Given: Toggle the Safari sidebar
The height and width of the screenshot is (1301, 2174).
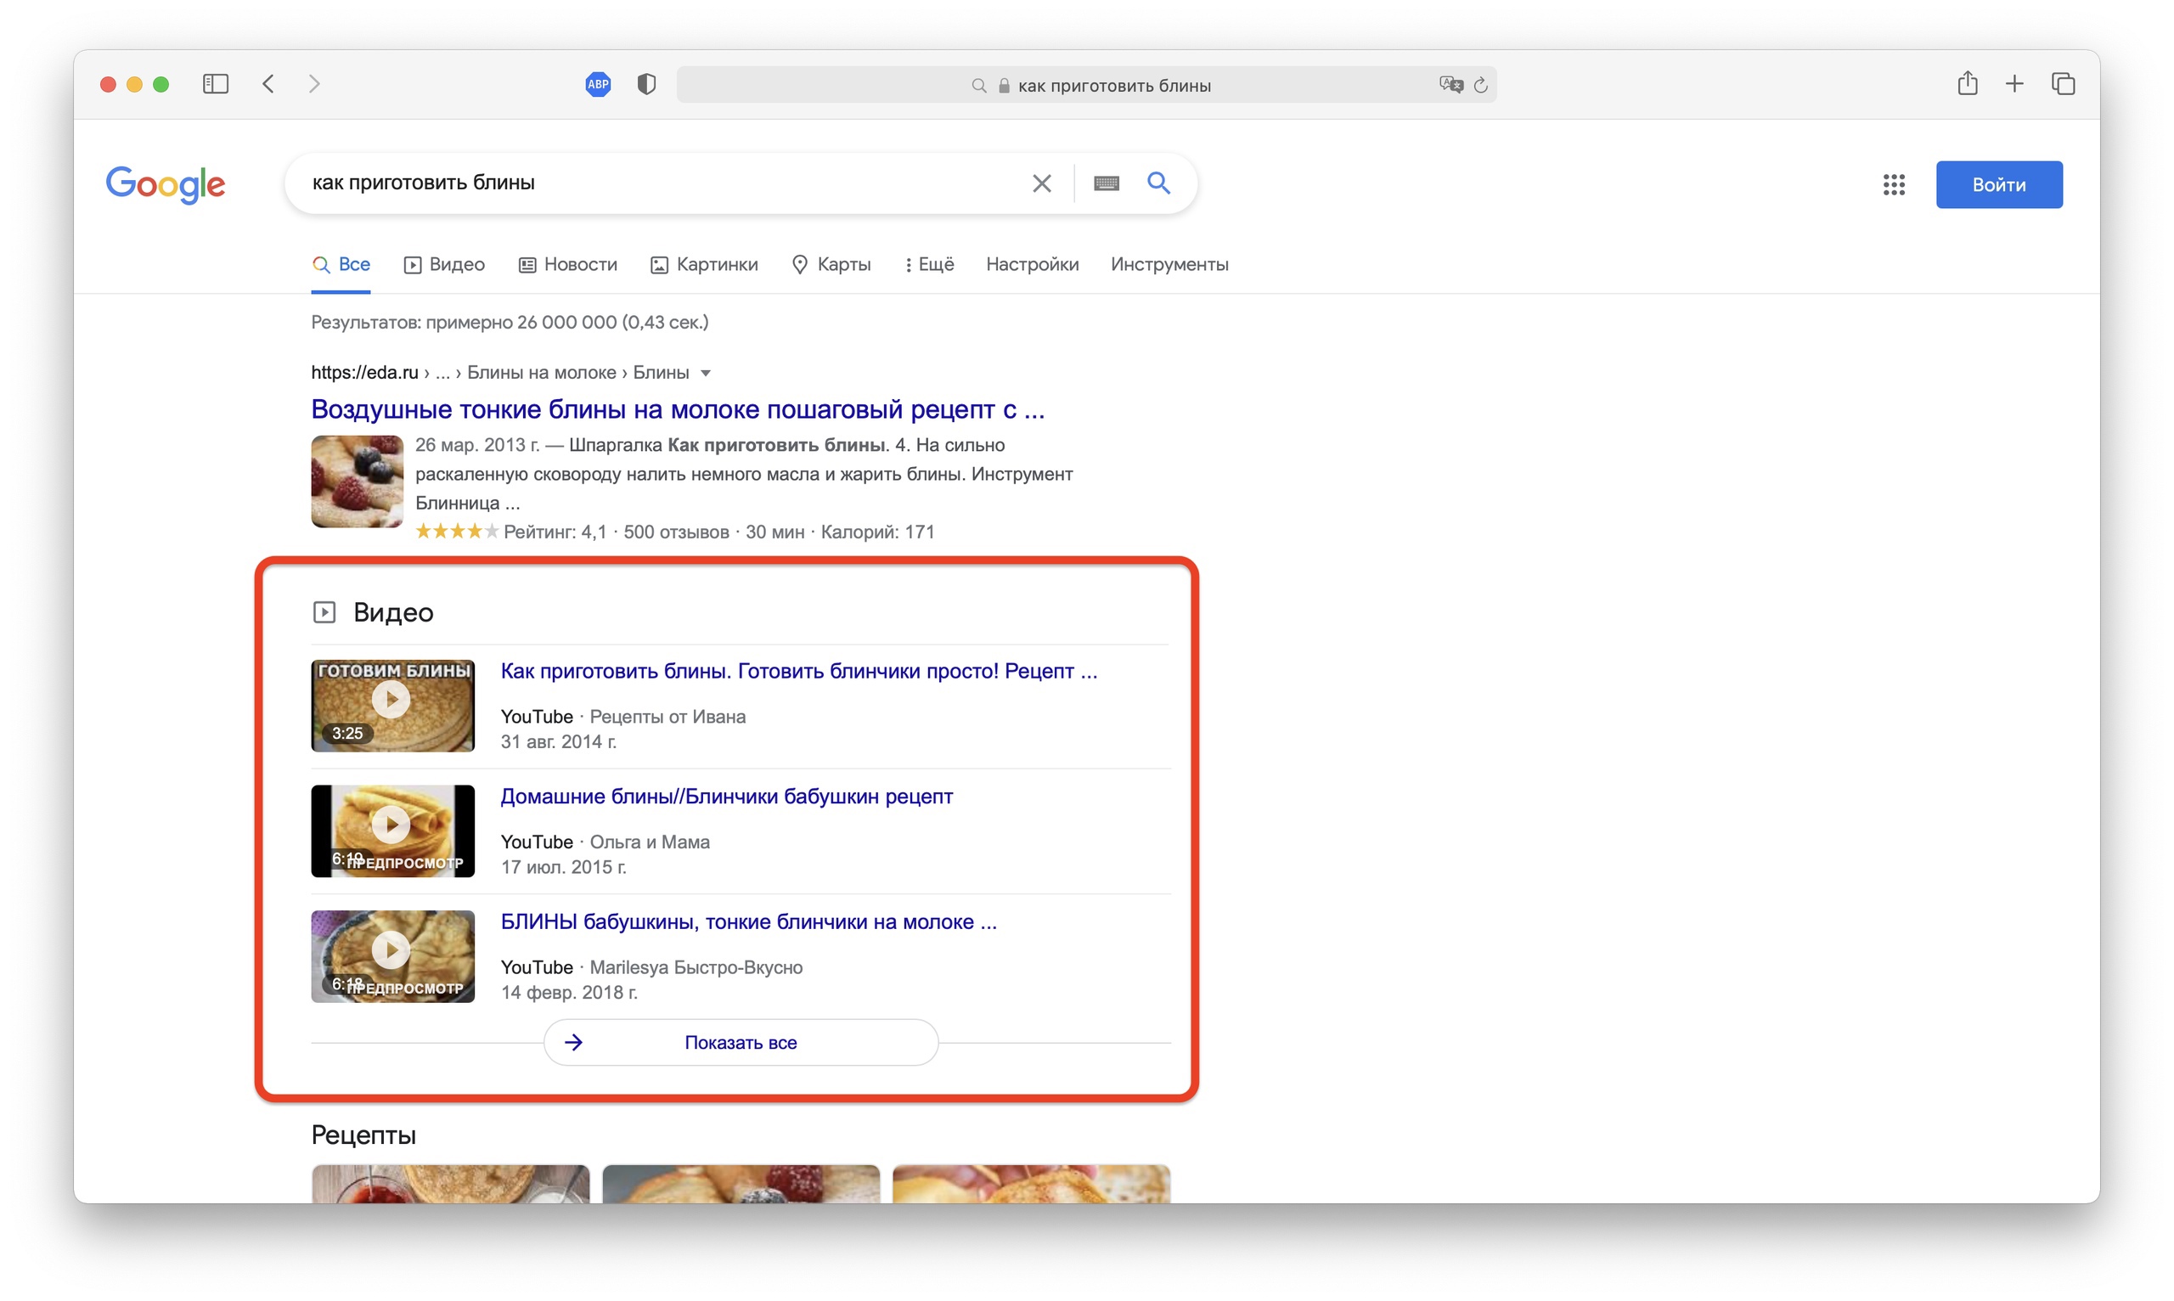Looking at the screenshot, I should [215, 84].
